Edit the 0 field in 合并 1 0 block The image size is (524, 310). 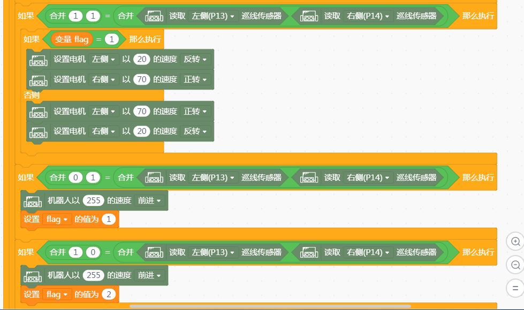click(x=93, y=252)
